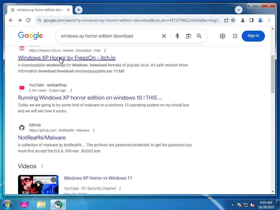Screen dimensions: 280x210
Task: Play the PC Security Channel video thumbnail
Action: click(38, 185)
